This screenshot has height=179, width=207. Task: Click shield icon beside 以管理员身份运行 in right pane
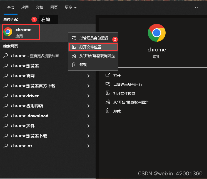click(108, 84)
